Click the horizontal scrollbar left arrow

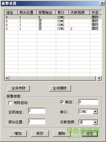coord(7,78)
